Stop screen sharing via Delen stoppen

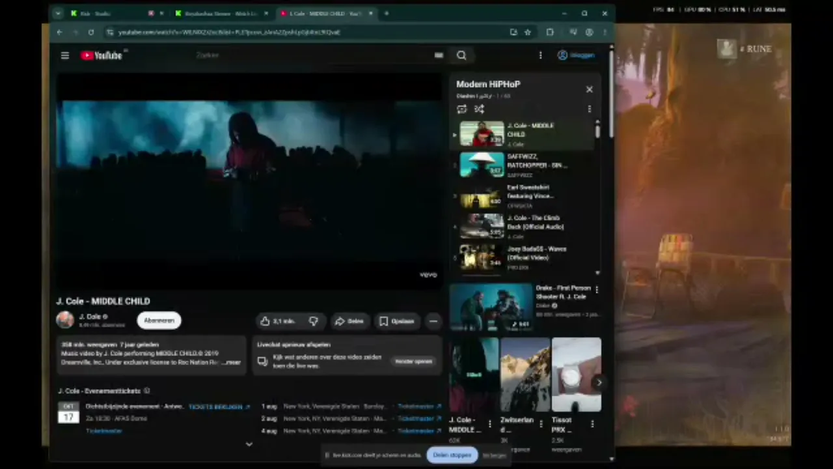click(x=452, y=455)
